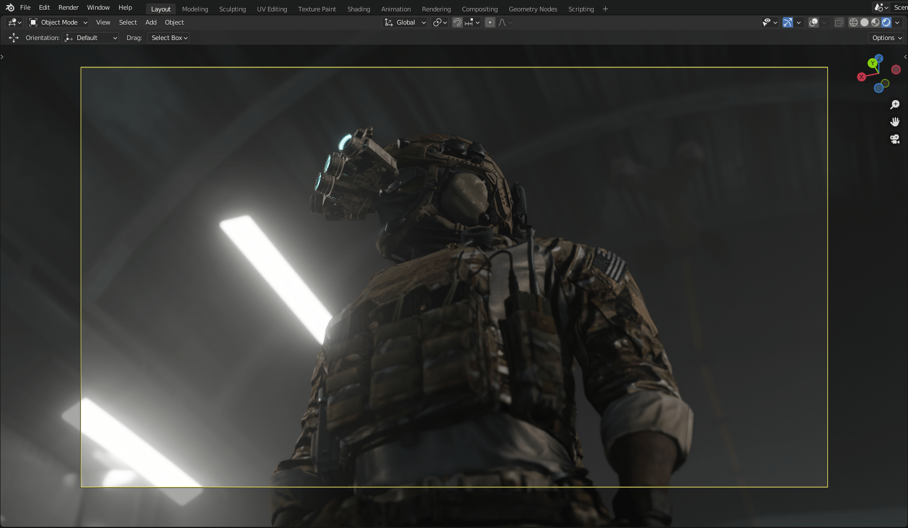Click the pan view hand icon
This screenshot has height=528, width=908.
[895, 122]
